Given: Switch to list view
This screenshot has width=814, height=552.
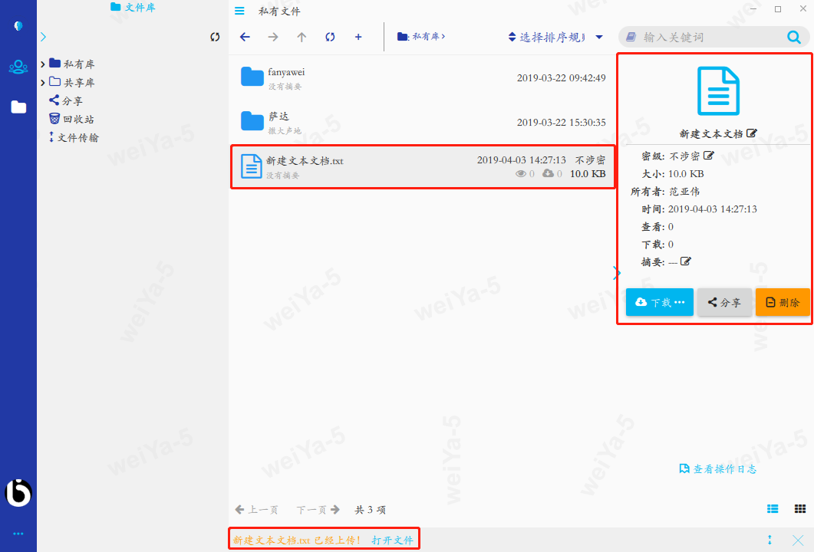Looking at the screenshot, I should [x=773, y=509].
